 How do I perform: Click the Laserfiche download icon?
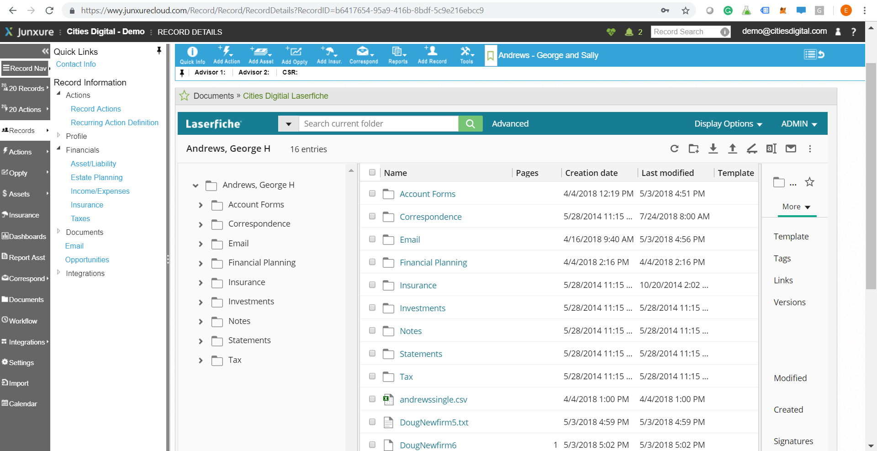pyautogui.click(x=713, y=149)
